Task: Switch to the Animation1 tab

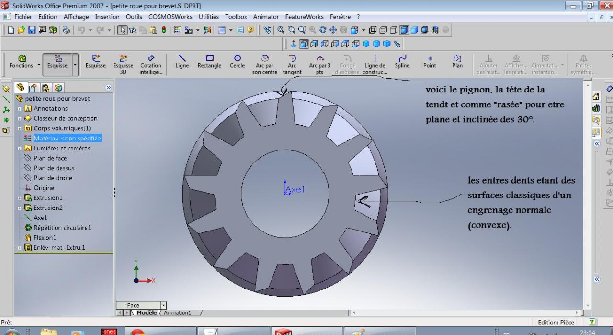Action: (x=177, y=313)
